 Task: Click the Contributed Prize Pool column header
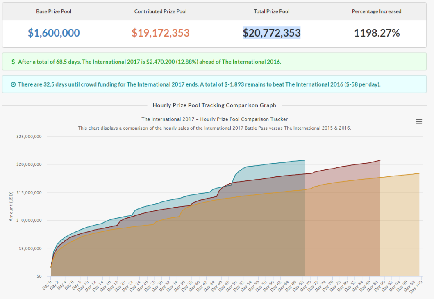click(x=161, y=11)
